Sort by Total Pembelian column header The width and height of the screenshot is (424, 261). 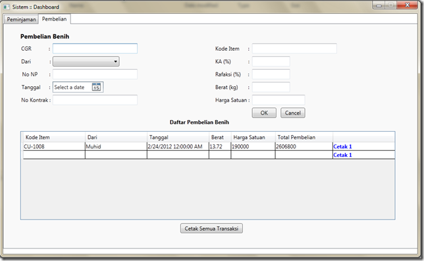pos(304,137)
